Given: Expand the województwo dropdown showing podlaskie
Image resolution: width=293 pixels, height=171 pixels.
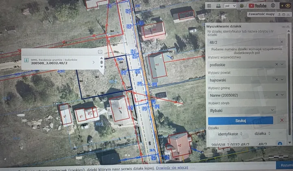Looking at the screenshot, I should click(x=282, y=64).
